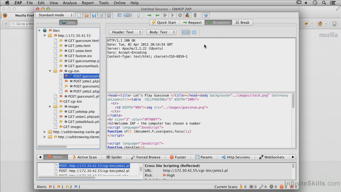Click the Show tab names layout icon

[119, 15]
